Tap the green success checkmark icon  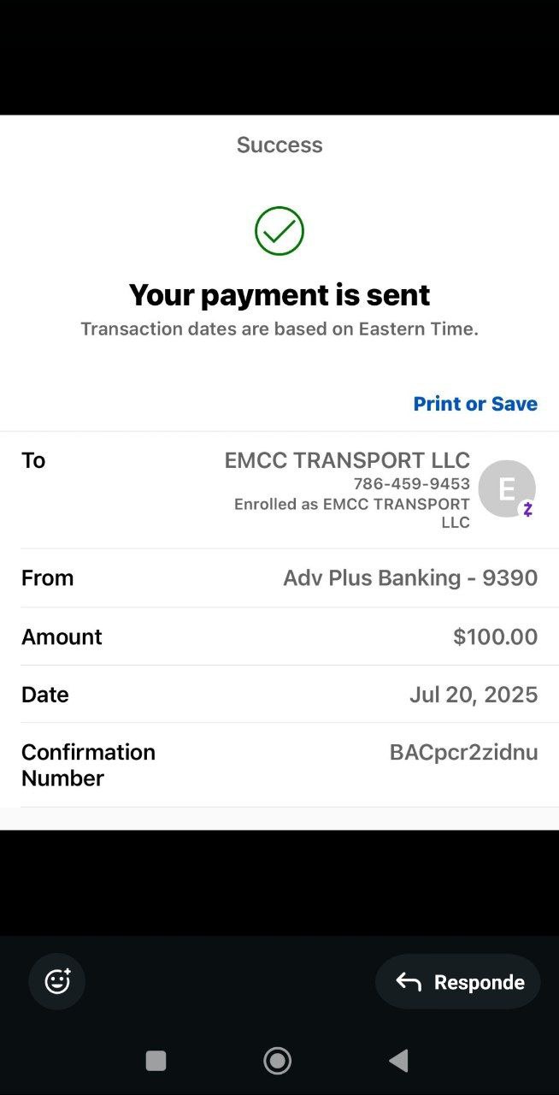[279, 231]
